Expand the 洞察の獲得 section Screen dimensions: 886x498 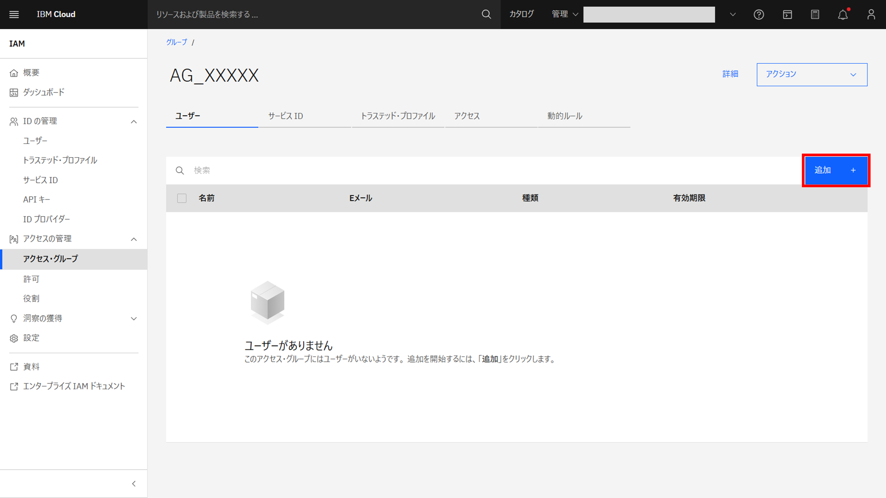click(134, 319)
